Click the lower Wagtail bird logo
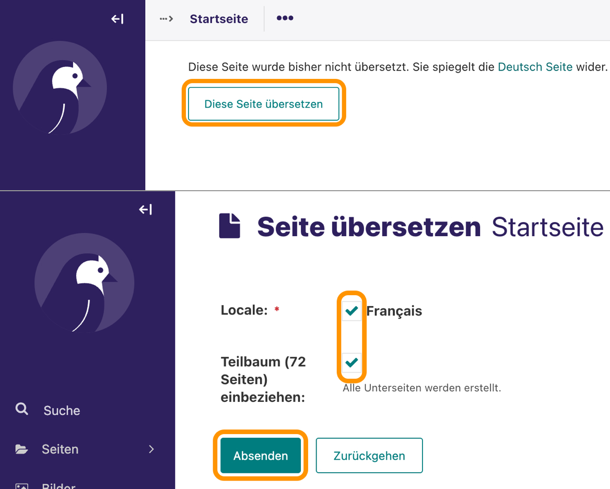Image resolution: width=610 pixels, height=489 pixels. click(85, 283)
